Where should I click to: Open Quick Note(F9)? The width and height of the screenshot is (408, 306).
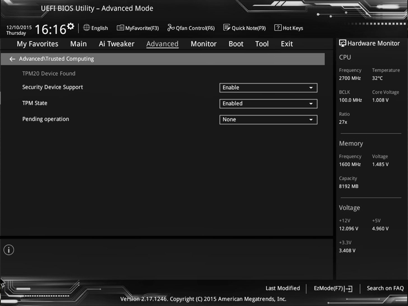[245, 28]
